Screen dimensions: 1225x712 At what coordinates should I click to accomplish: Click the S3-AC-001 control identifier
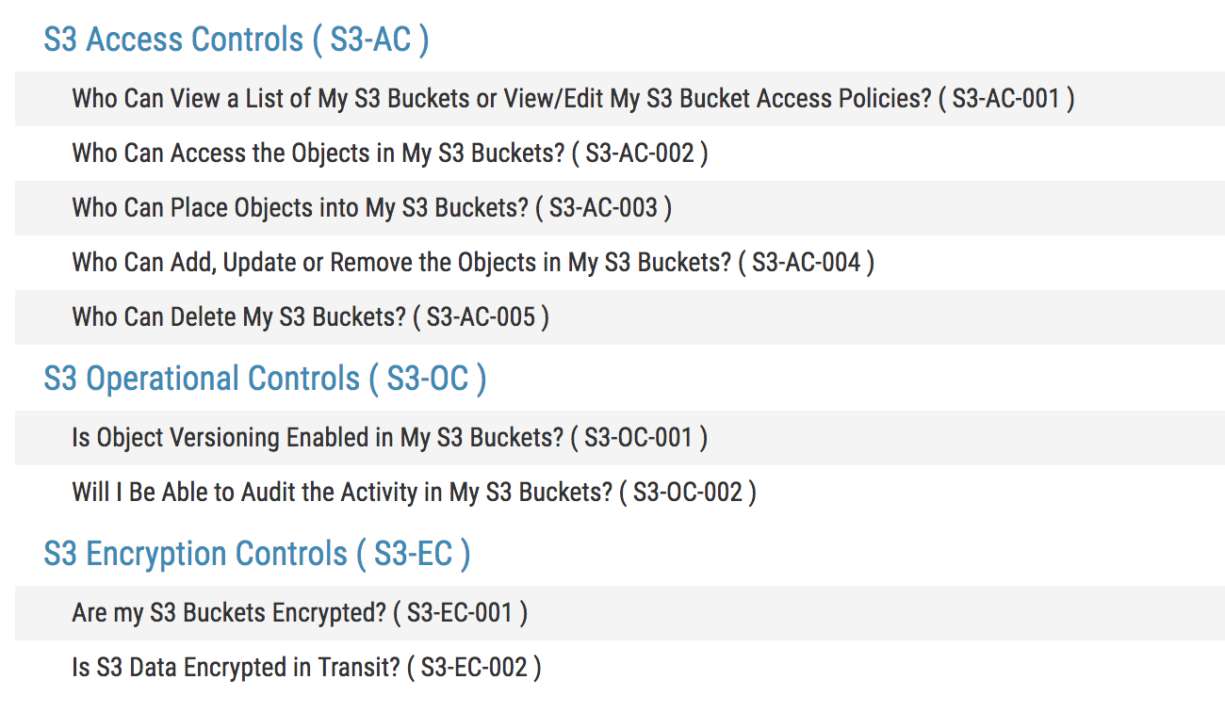(x=1006, y=99)
